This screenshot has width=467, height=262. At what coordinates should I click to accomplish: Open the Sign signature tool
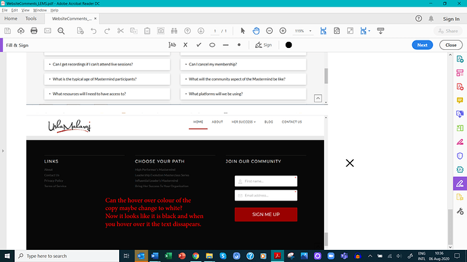point(263,45)
